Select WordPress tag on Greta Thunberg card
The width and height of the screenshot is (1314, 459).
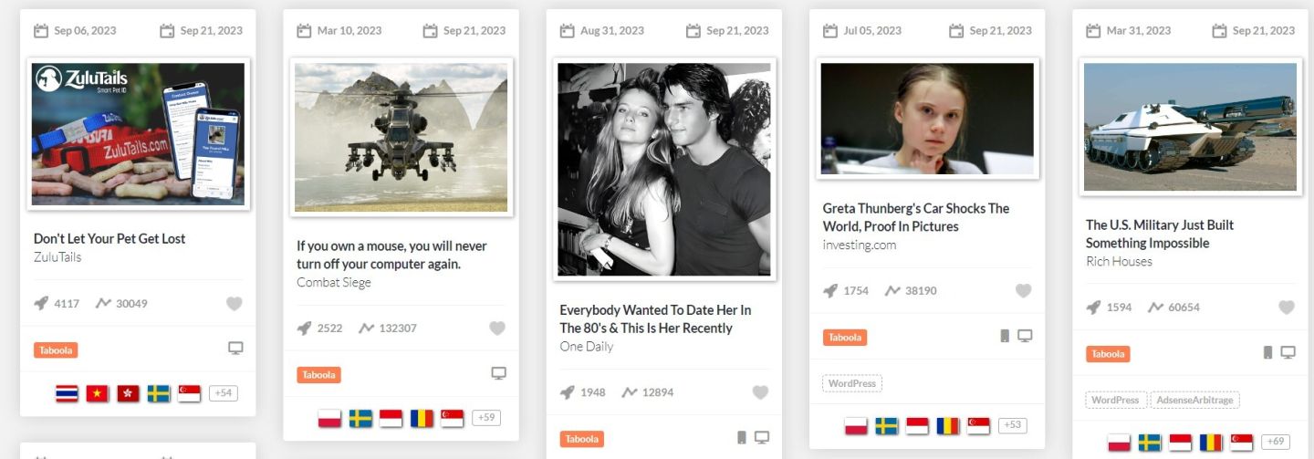(x=851, y=383)
